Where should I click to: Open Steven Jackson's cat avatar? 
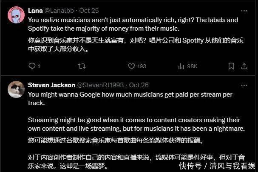pos(16,89)
